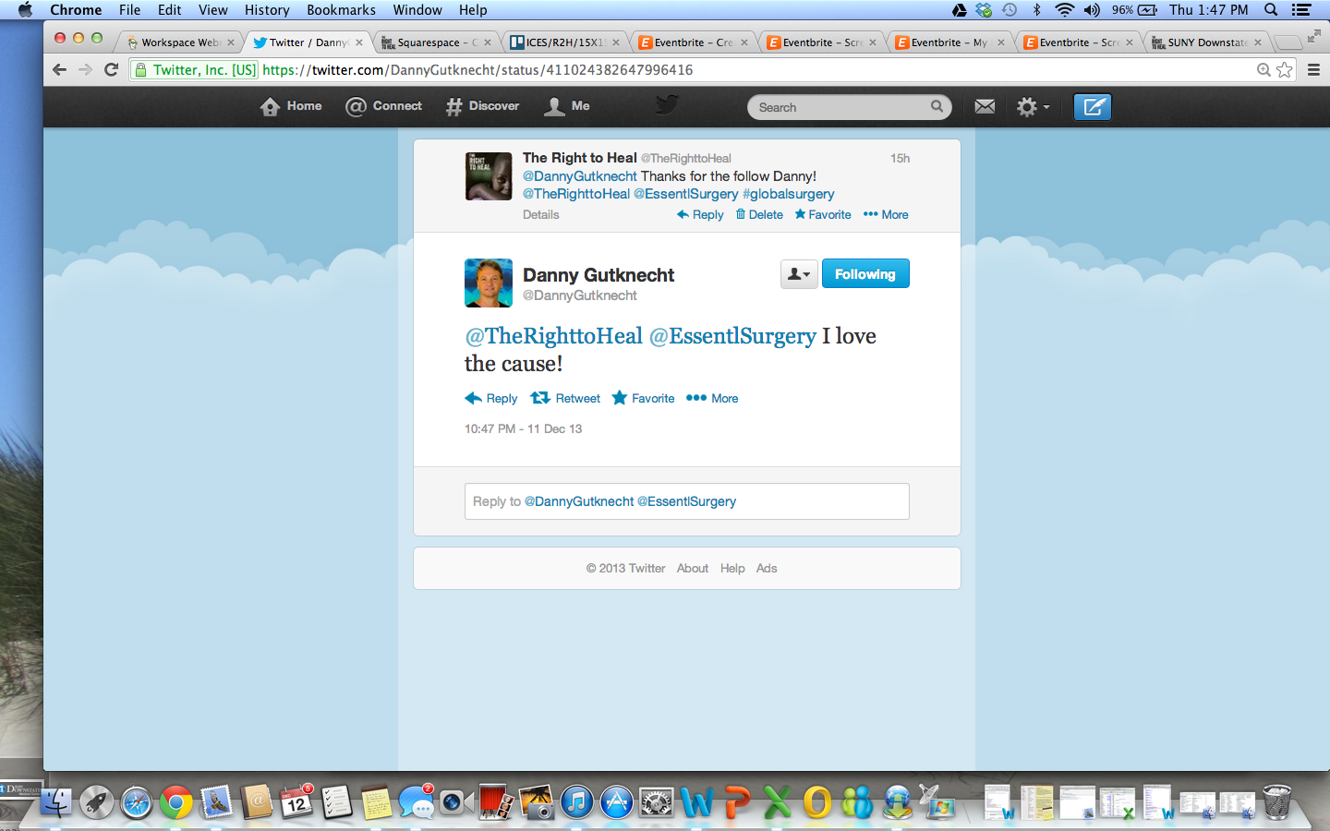Switch to the SUNY Downstate tab
The height and width of the screenshot is (831, 1330).
1206,42
